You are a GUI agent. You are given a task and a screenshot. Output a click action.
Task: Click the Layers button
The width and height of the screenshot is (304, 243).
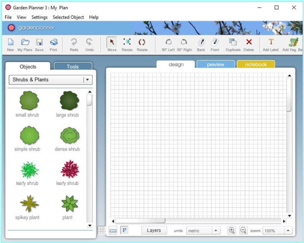click(154, 230)
